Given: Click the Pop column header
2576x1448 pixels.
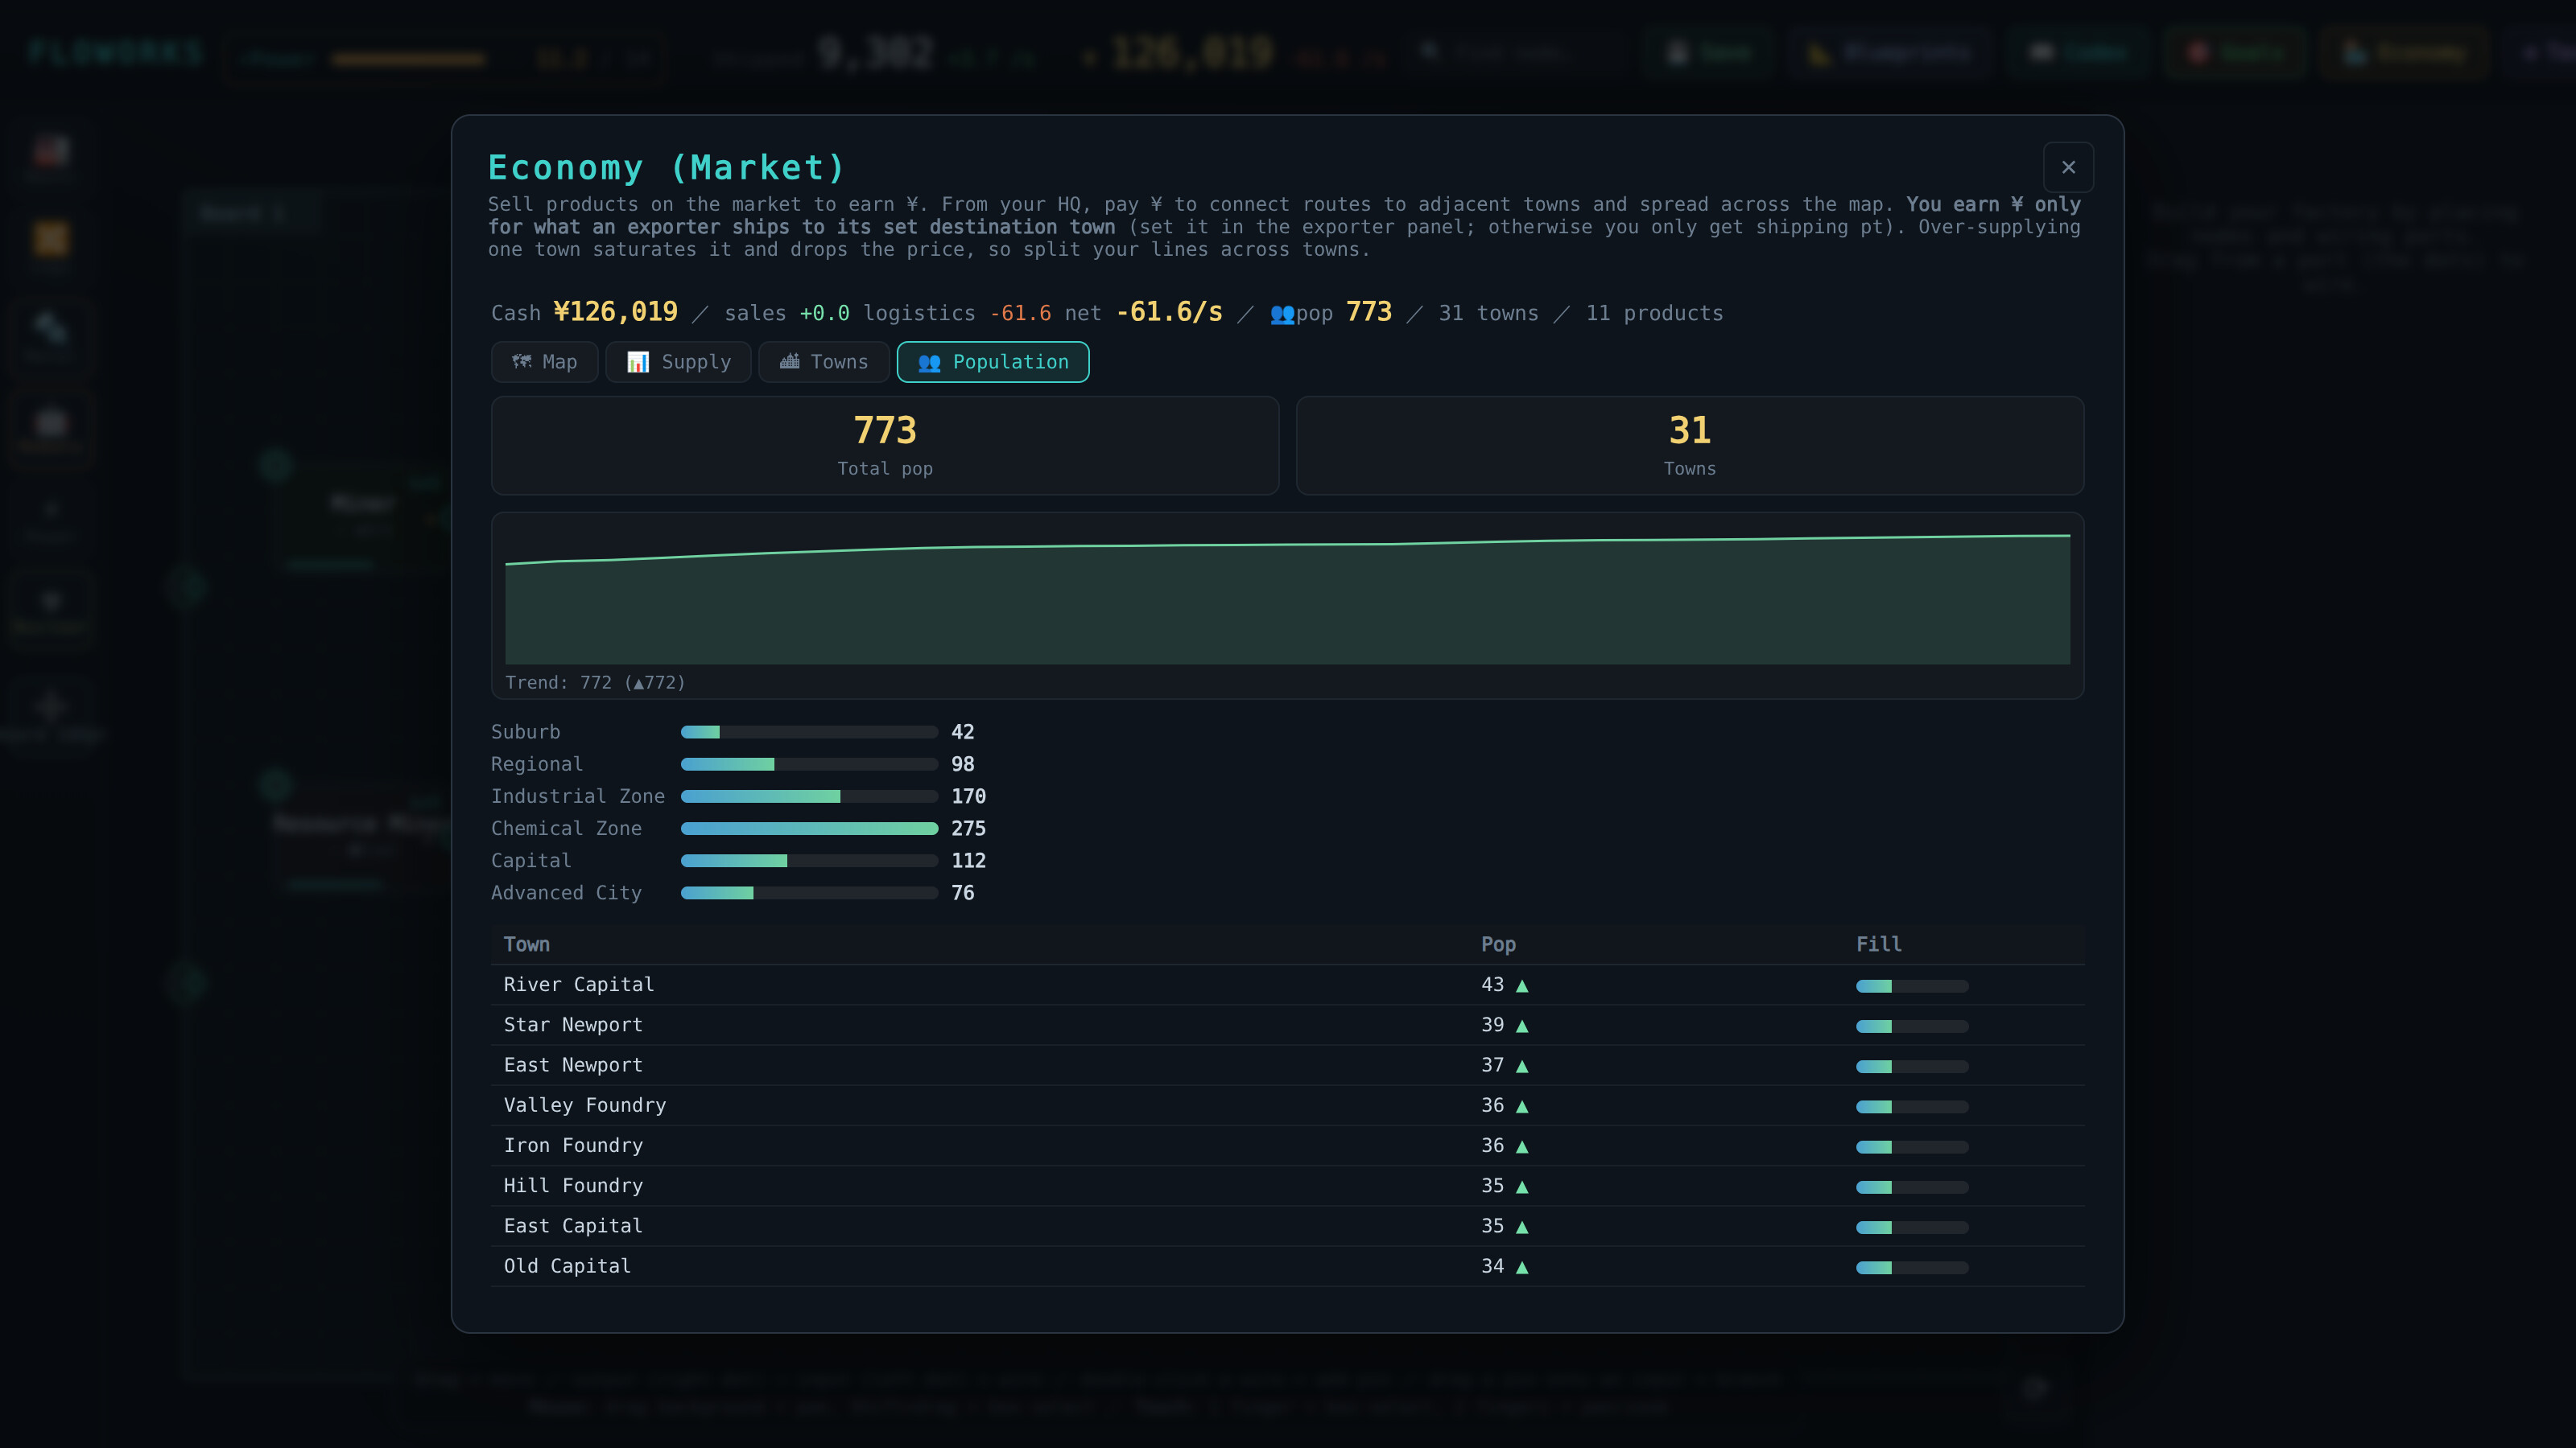Looking at the screenshot, I should pyautogui.click(x=1498, y=944).
